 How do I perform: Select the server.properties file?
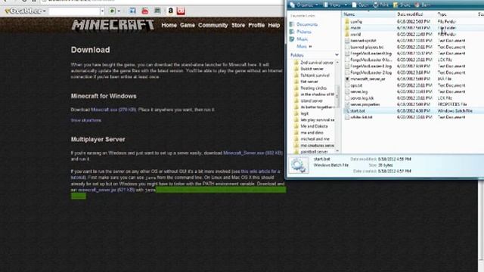point(362,104)
